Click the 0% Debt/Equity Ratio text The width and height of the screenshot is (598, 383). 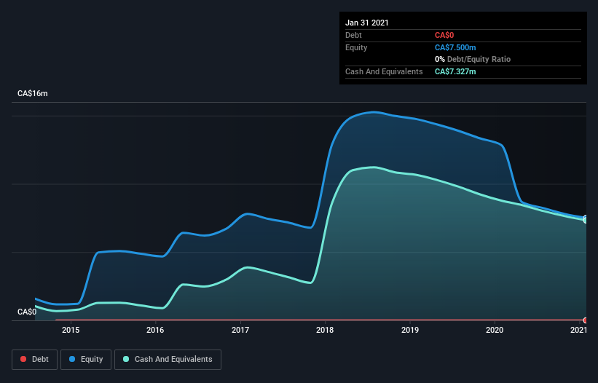(472, 59)
